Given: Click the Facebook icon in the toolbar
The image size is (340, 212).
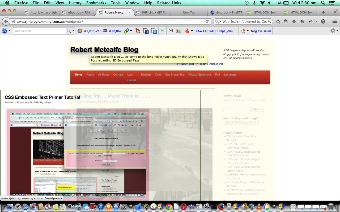Looking at the screenshot, I should click(x=146, y=31).
